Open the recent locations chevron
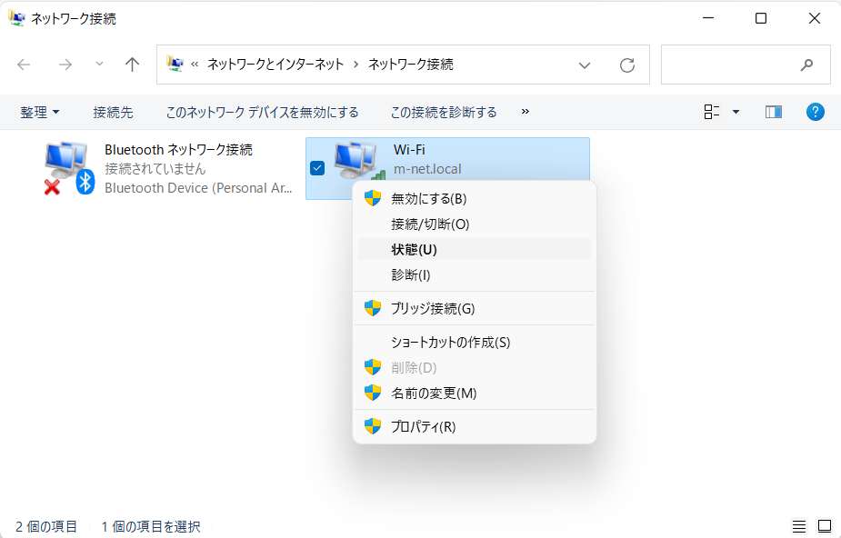 [99, 65]
